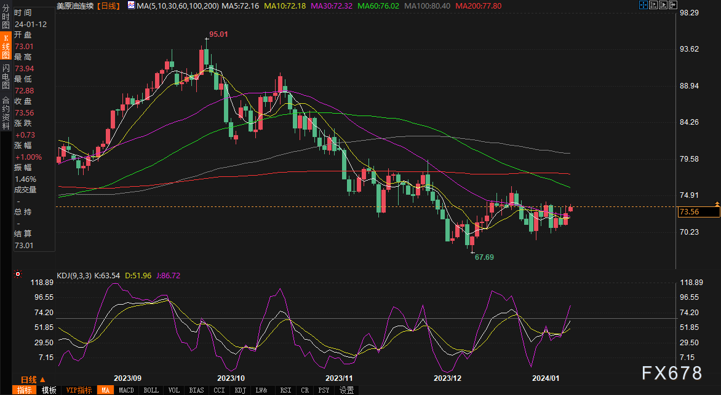
Task: Enable the BOLL indicator
Action: pyautogui.click(x=151, y=390)
